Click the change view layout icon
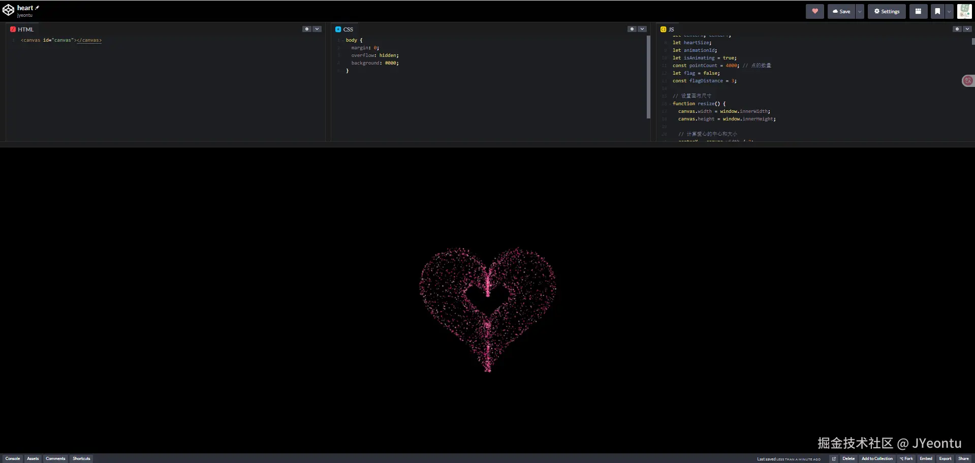 point(918,11)
